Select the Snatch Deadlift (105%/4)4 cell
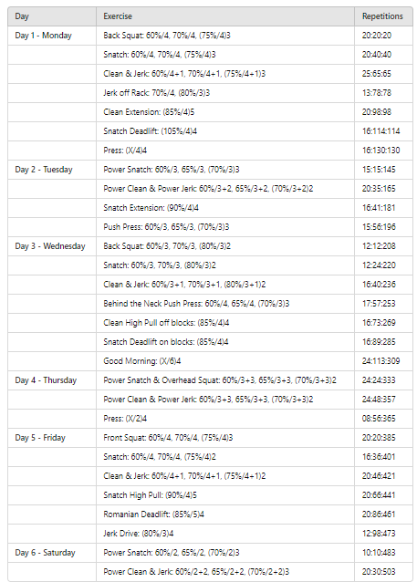This screenshot has height=582, width=417. click(x=225, y=131)
